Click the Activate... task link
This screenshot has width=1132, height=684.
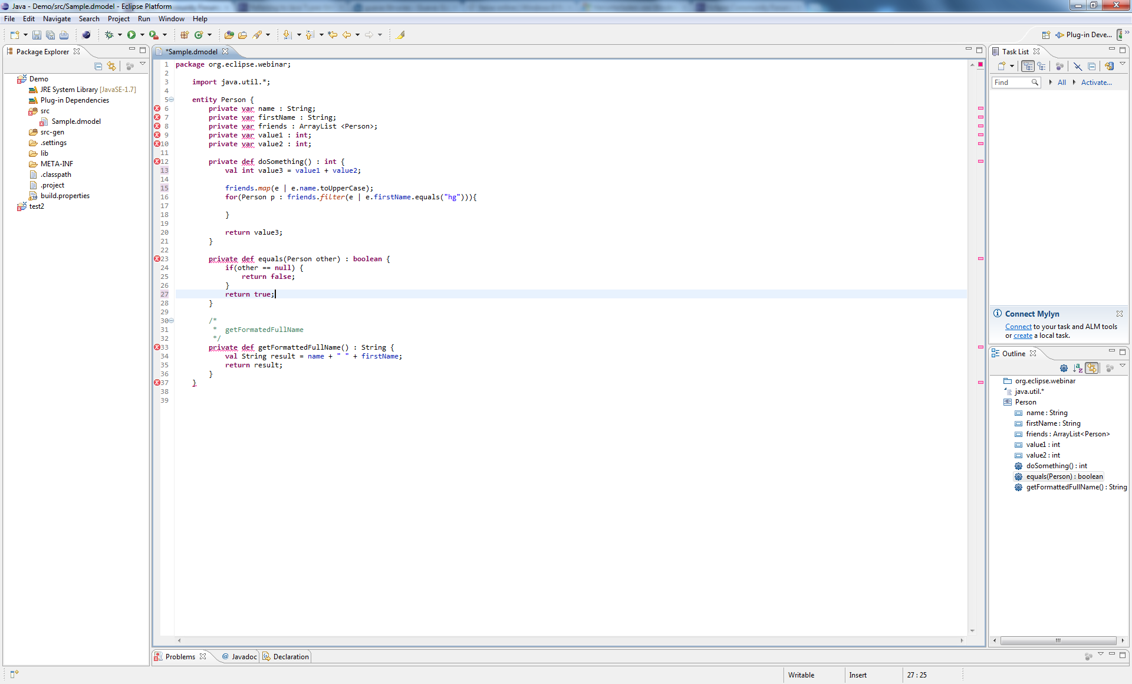coord(1096,83)
